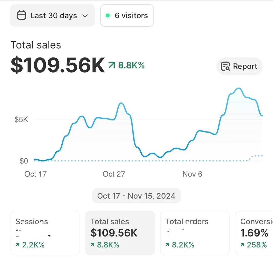Click the Oct 17 - Nov 15, 2024 date pill
The image size is (273, 257).
click(x=136, y=196)
